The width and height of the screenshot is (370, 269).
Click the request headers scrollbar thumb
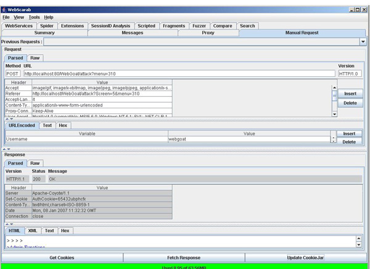coord(335,95)
